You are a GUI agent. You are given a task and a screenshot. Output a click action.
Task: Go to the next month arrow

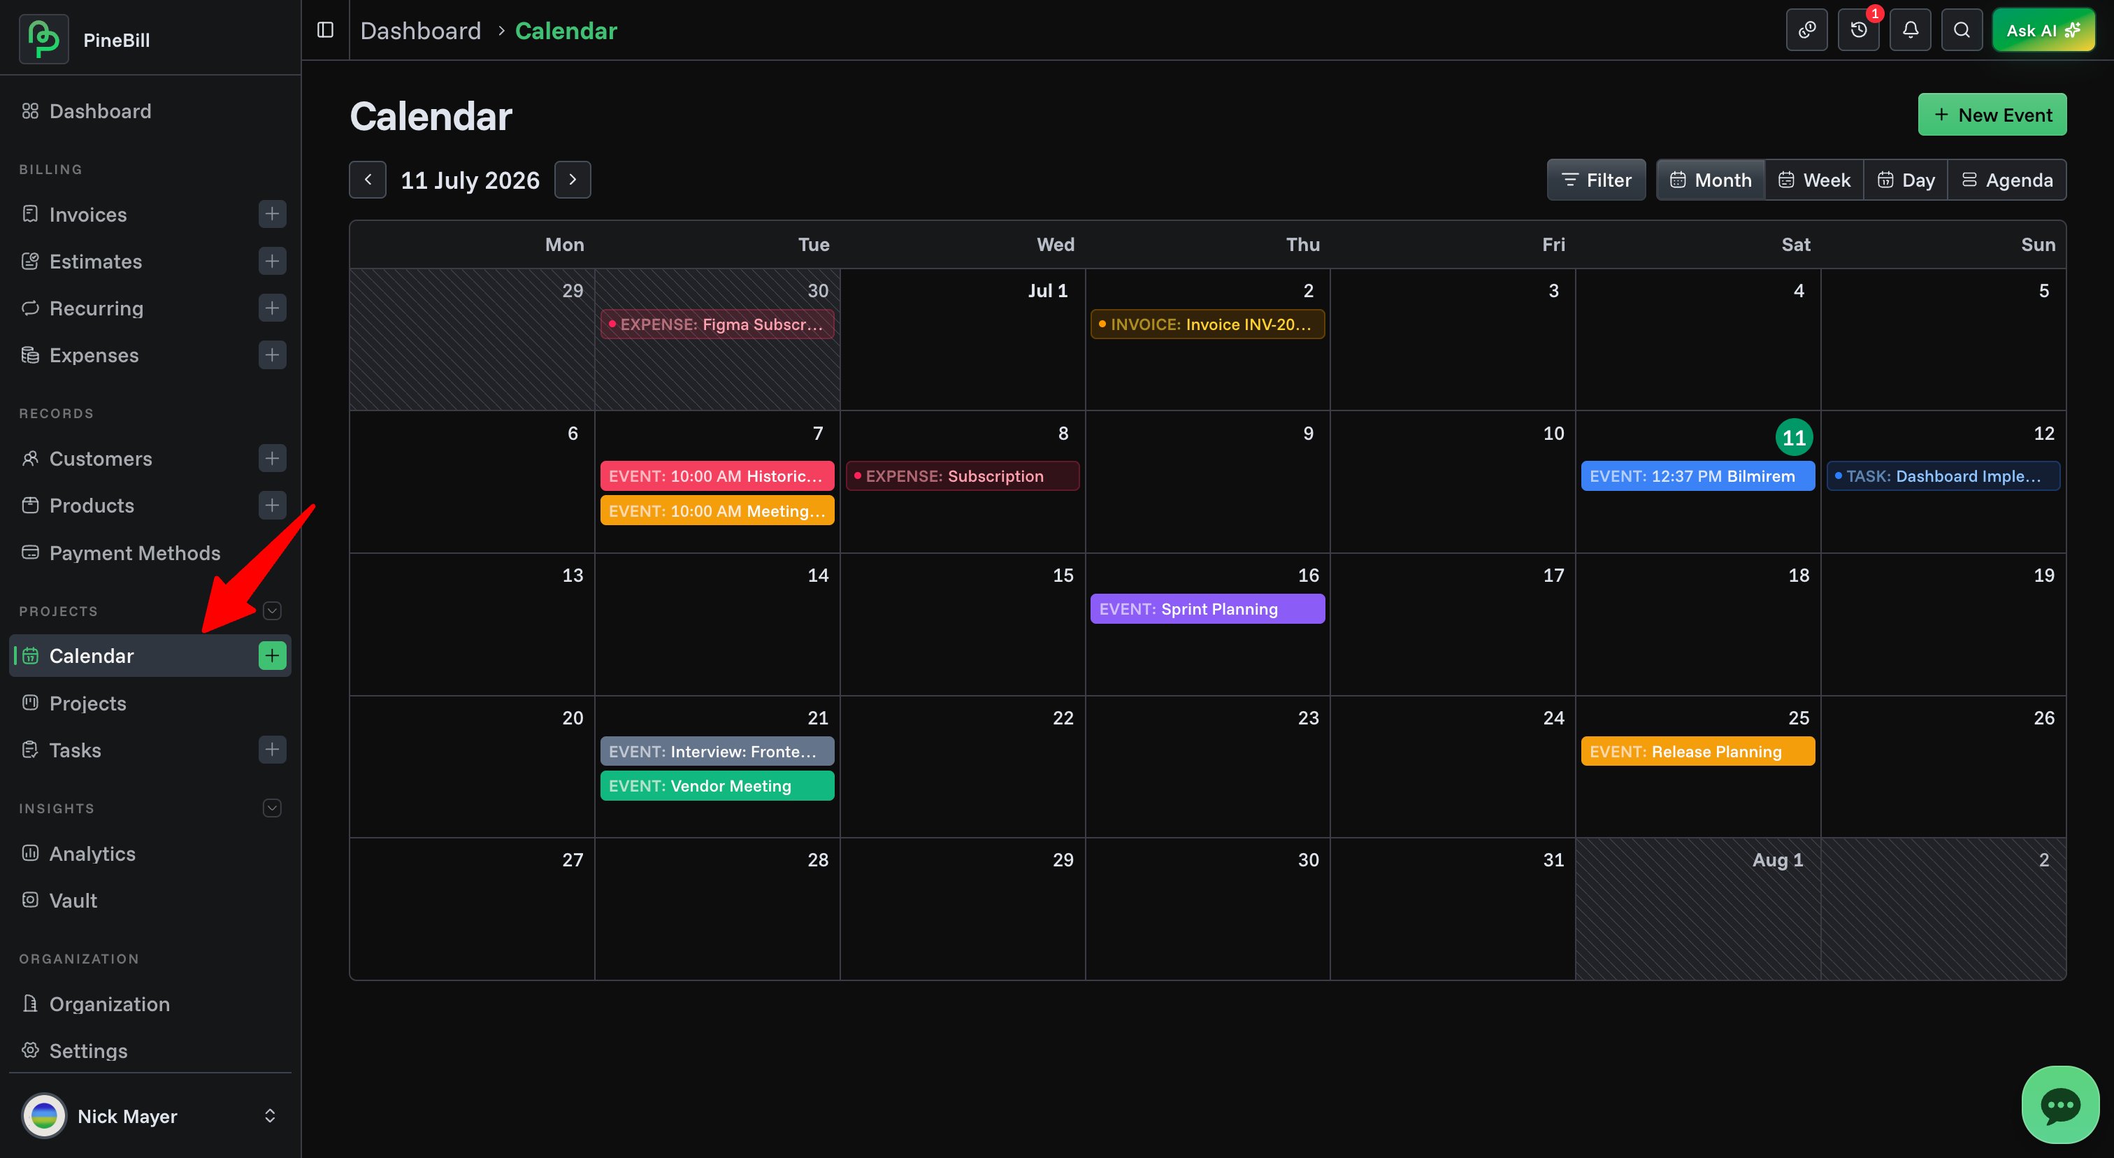coord(572,180)
